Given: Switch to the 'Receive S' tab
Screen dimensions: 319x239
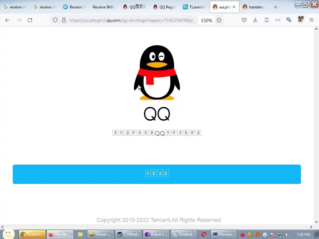Looking at the screenshot, I should [75, 7].
